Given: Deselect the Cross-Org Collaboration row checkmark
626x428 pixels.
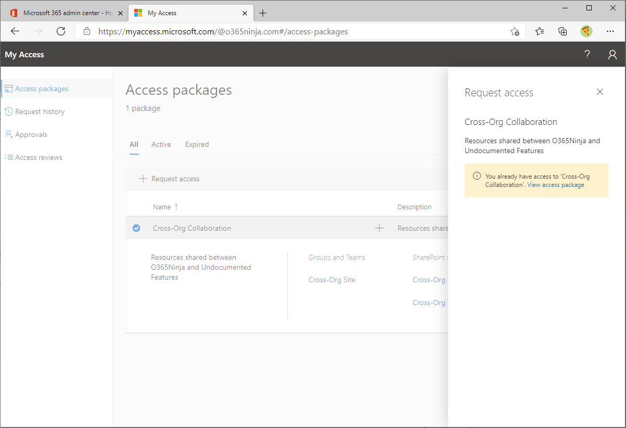Looking at the screenshot, I should [x=136, y=228].
